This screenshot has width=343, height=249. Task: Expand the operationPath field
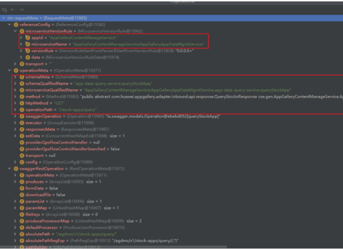click(x=15, y=110)
